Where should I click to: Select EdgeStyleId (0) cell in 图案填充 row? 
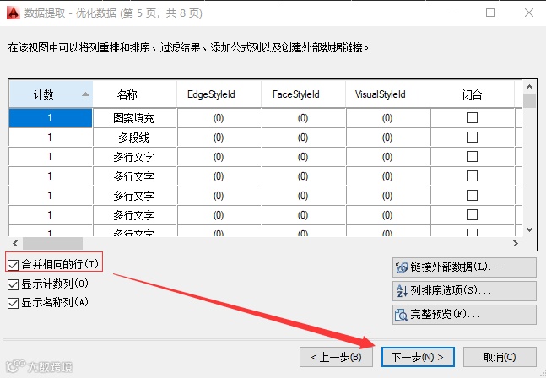[x=219, y=118]
